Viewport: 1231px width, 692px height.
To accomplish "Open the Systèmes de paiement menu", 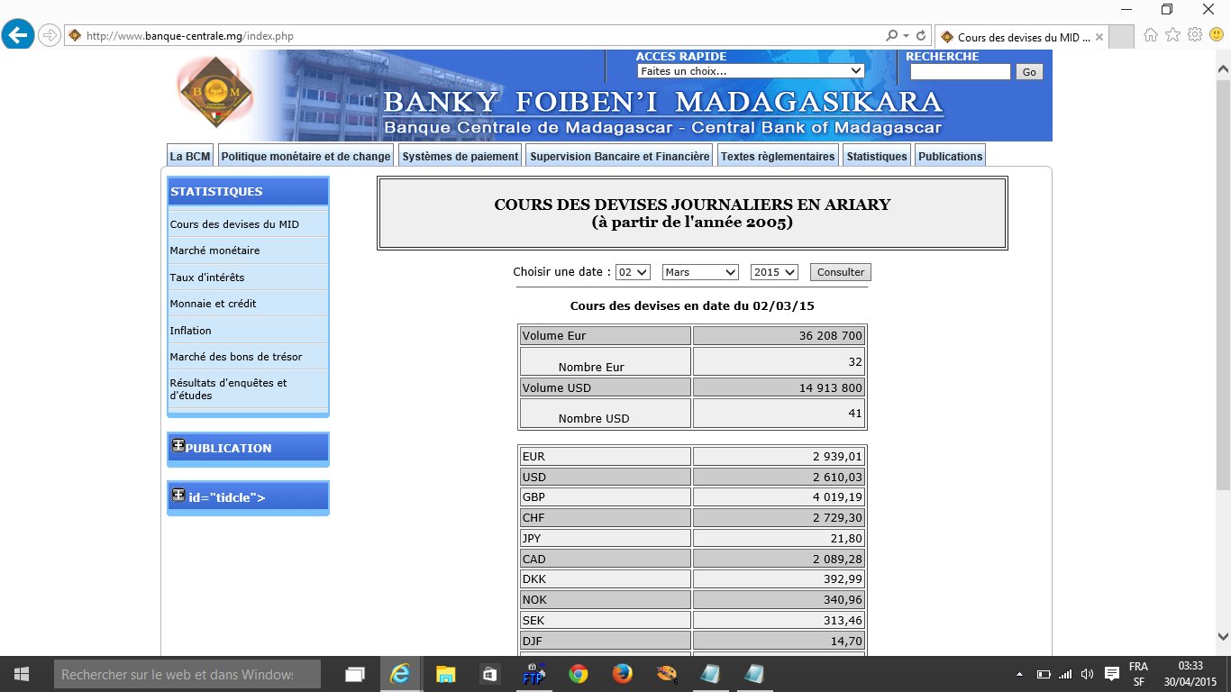I will [x=460, y=156].
